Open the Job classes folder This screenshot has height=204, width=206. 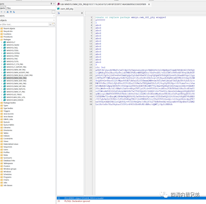pyautogui.click(x=8, y=185)
